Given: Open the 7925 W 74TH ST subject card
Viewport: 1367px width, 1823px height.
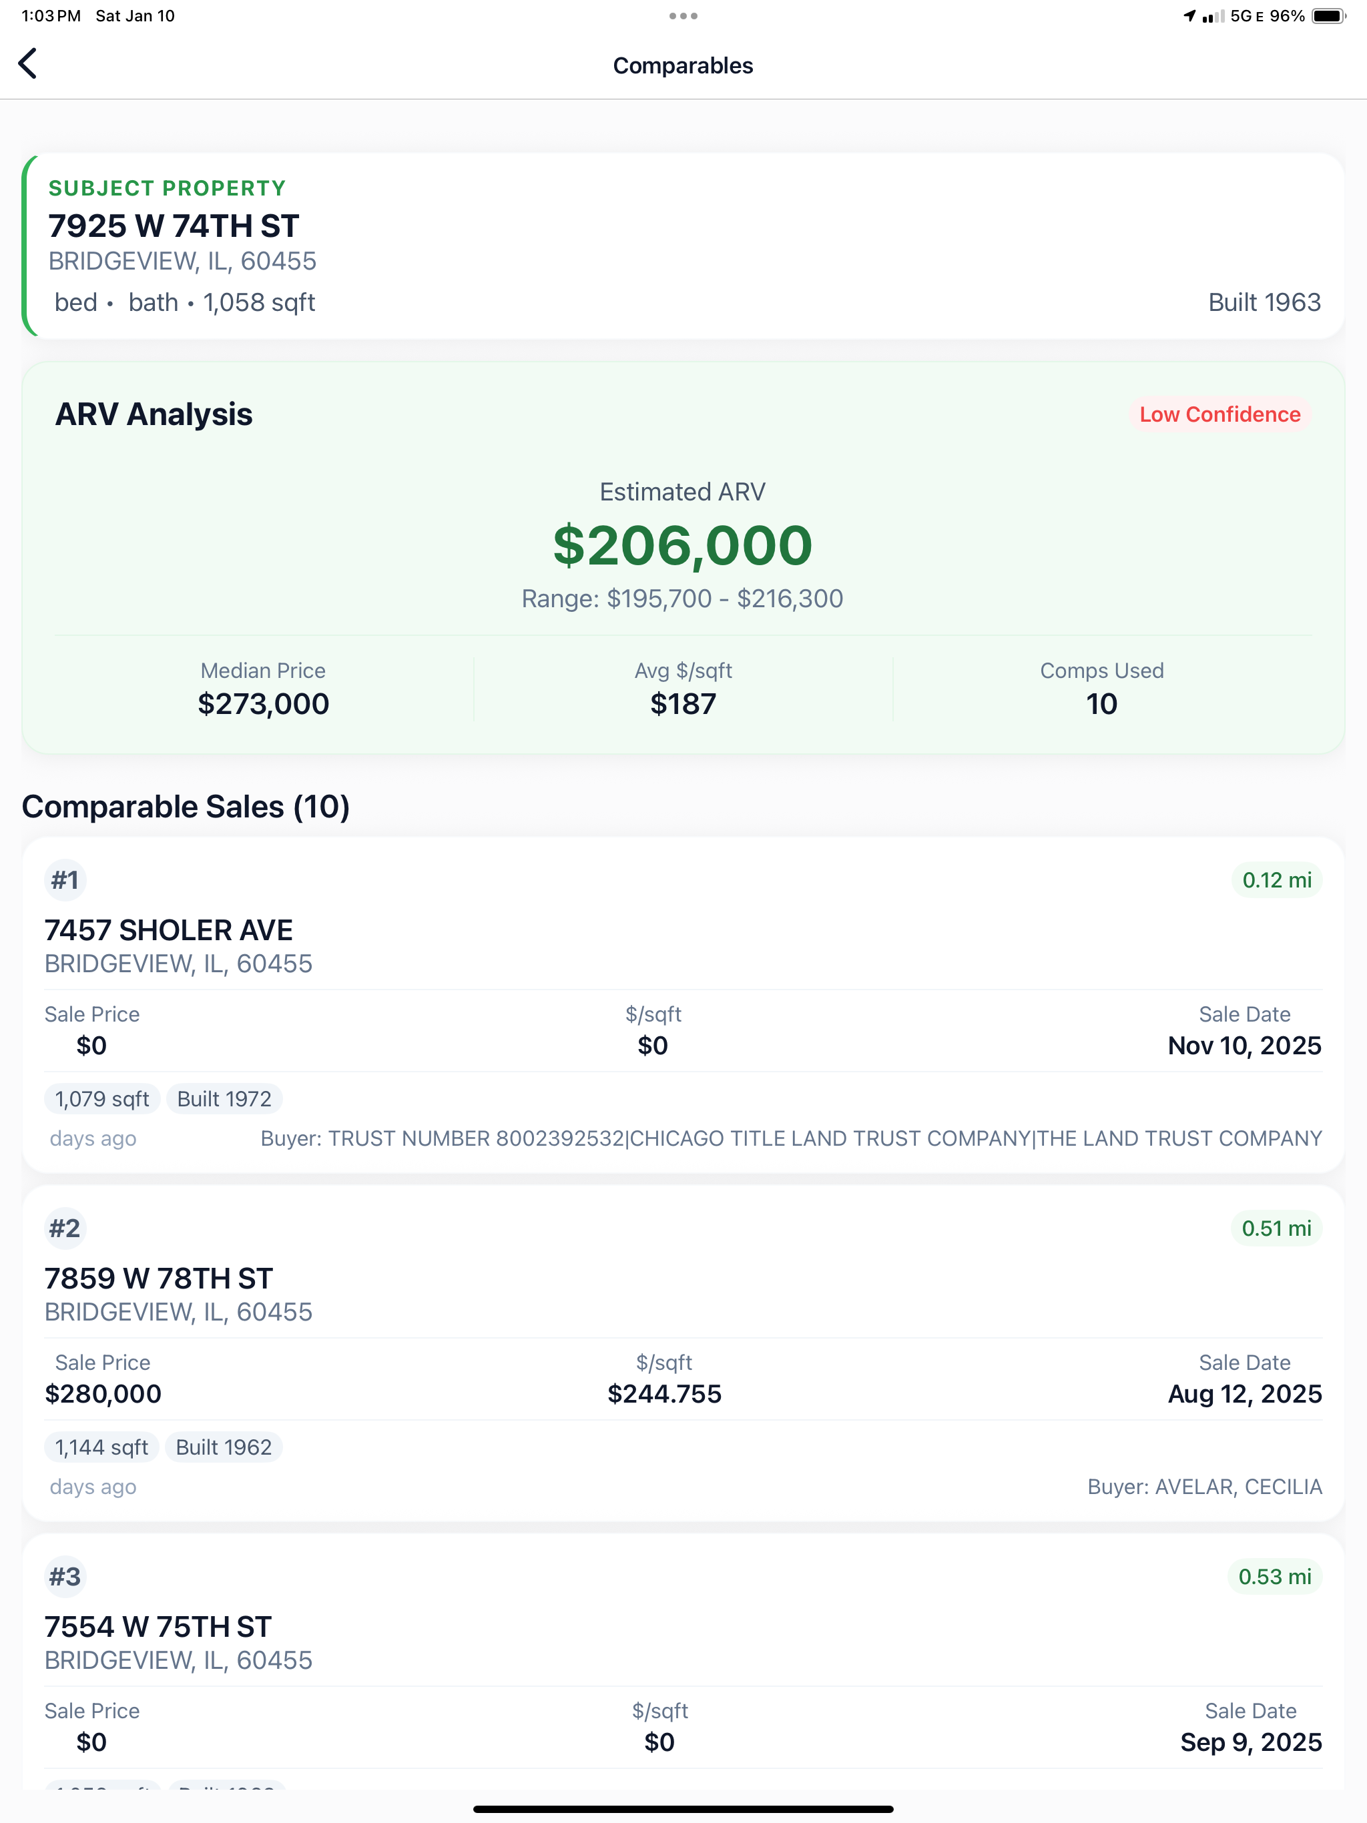Looking at the screenshot, I should (x=683, y=246).
